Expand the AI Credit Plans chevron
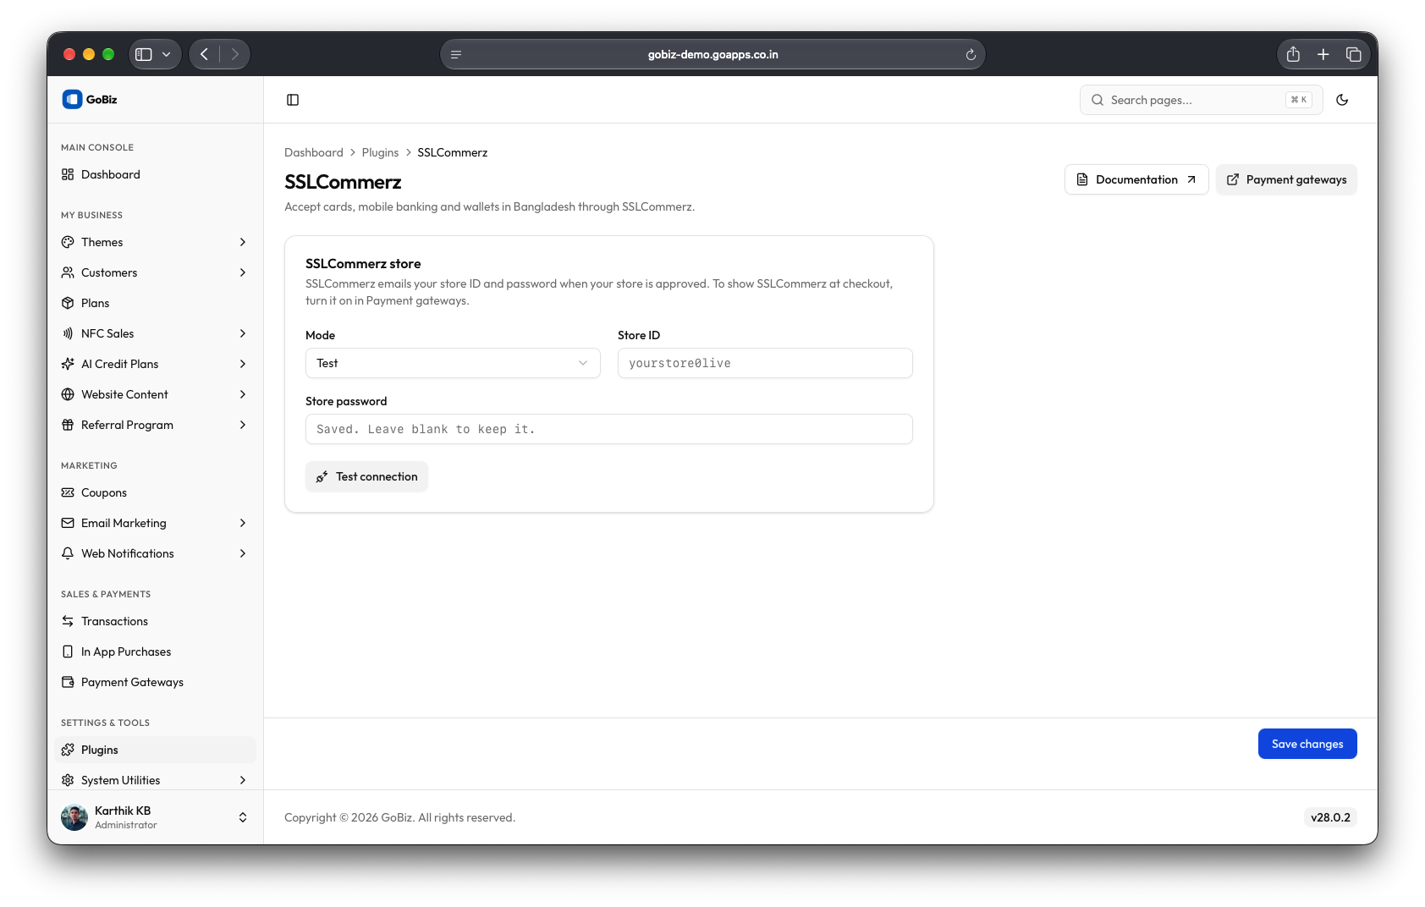This screenshot has width=1425, height=907. tap(243, 364)
